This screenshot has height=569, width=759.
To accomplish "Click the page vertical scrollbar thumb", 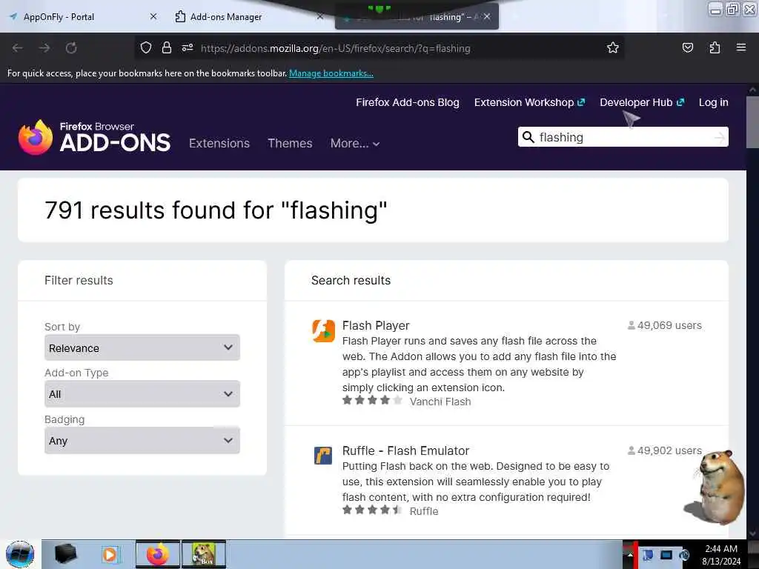I will pyautogui.click(x=752, y=122).
